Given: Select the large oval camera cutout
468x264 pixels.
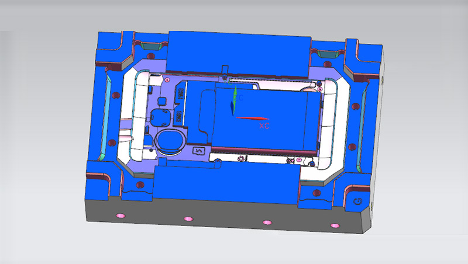Looking at the screenshot, I should coord(171,140).
